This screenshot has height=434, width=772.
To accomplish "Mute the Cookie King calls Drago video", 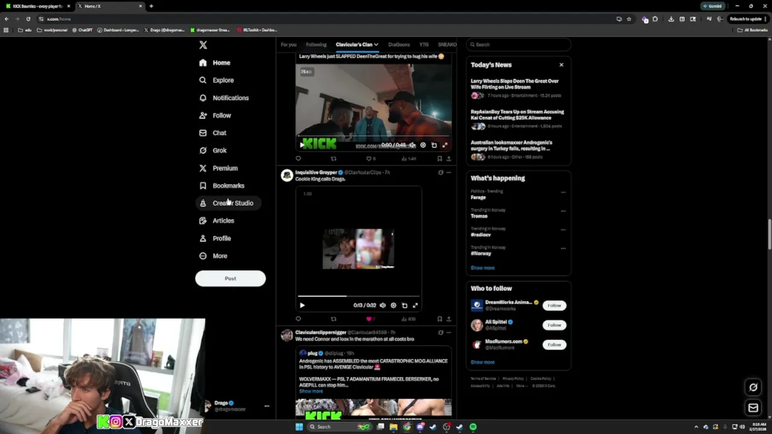I will coord(382,305).
